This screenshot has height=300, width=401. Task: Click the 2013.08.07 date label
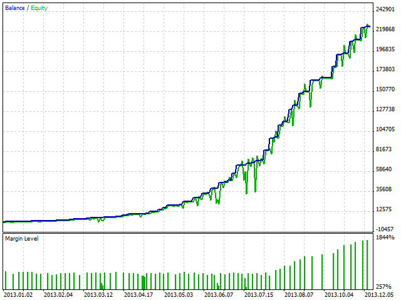click(x=299, y=295)
